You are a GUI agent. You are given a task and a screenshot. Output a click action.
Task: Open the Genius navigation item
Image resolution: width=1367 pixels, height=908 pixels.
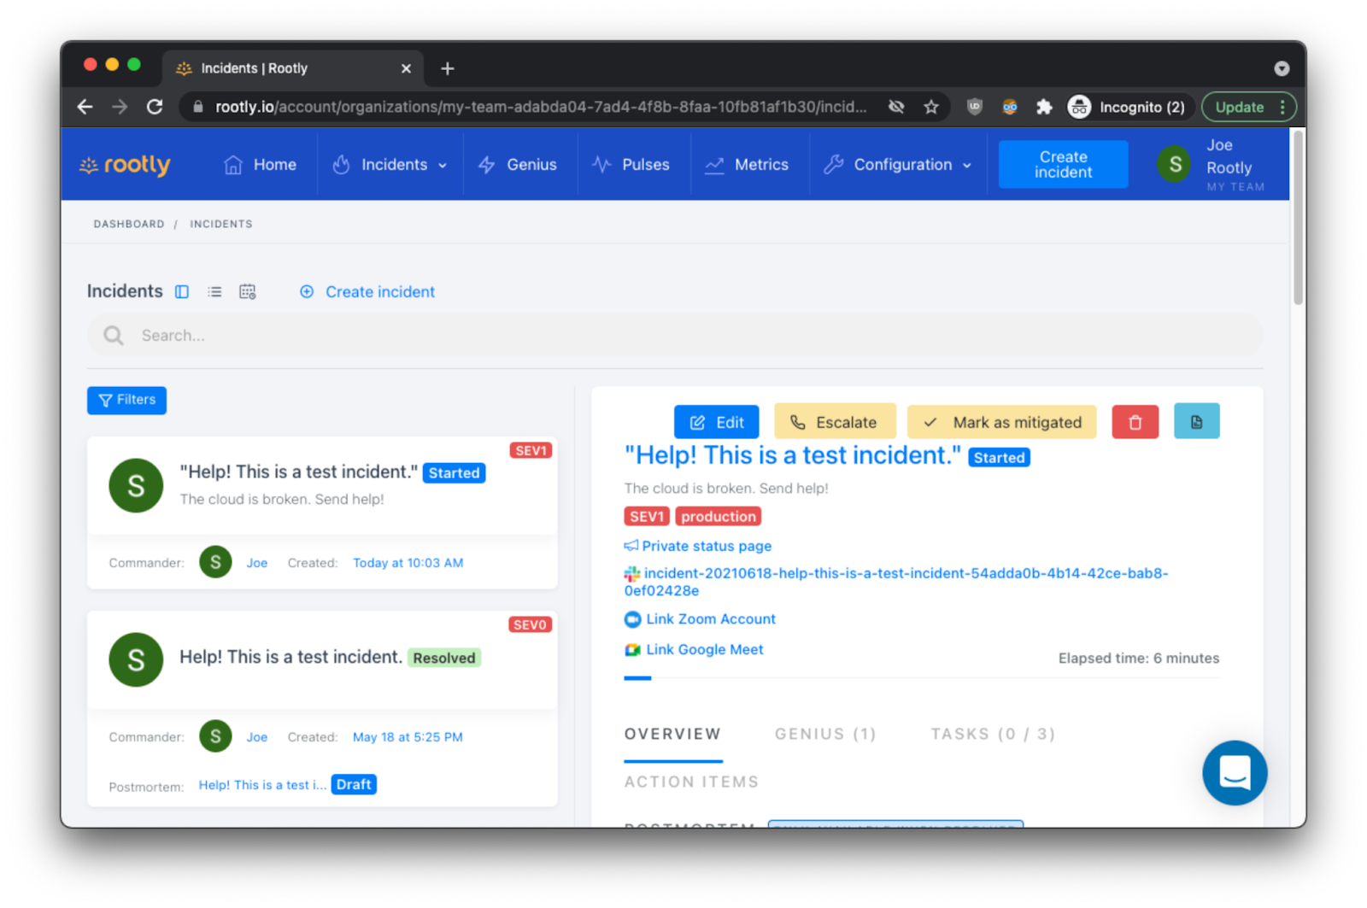(x=518, y=165)
